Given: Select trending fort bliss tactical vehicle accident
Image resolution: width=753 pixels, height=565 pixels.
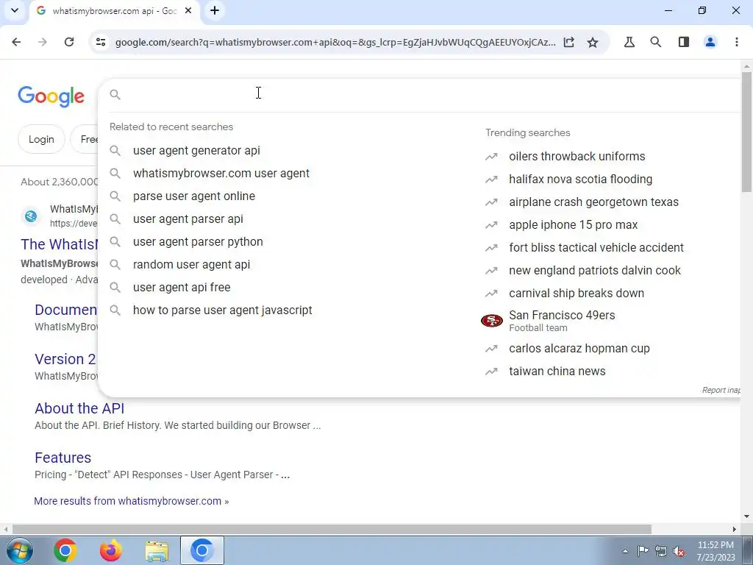Looking at the screenshot, I should 596,247.
